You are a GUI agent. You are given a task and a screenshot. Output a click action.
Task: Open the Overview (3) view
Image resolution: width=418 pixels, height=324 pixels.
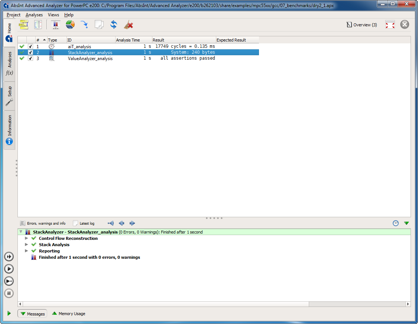pyautogui.click(x=362, y=25)
